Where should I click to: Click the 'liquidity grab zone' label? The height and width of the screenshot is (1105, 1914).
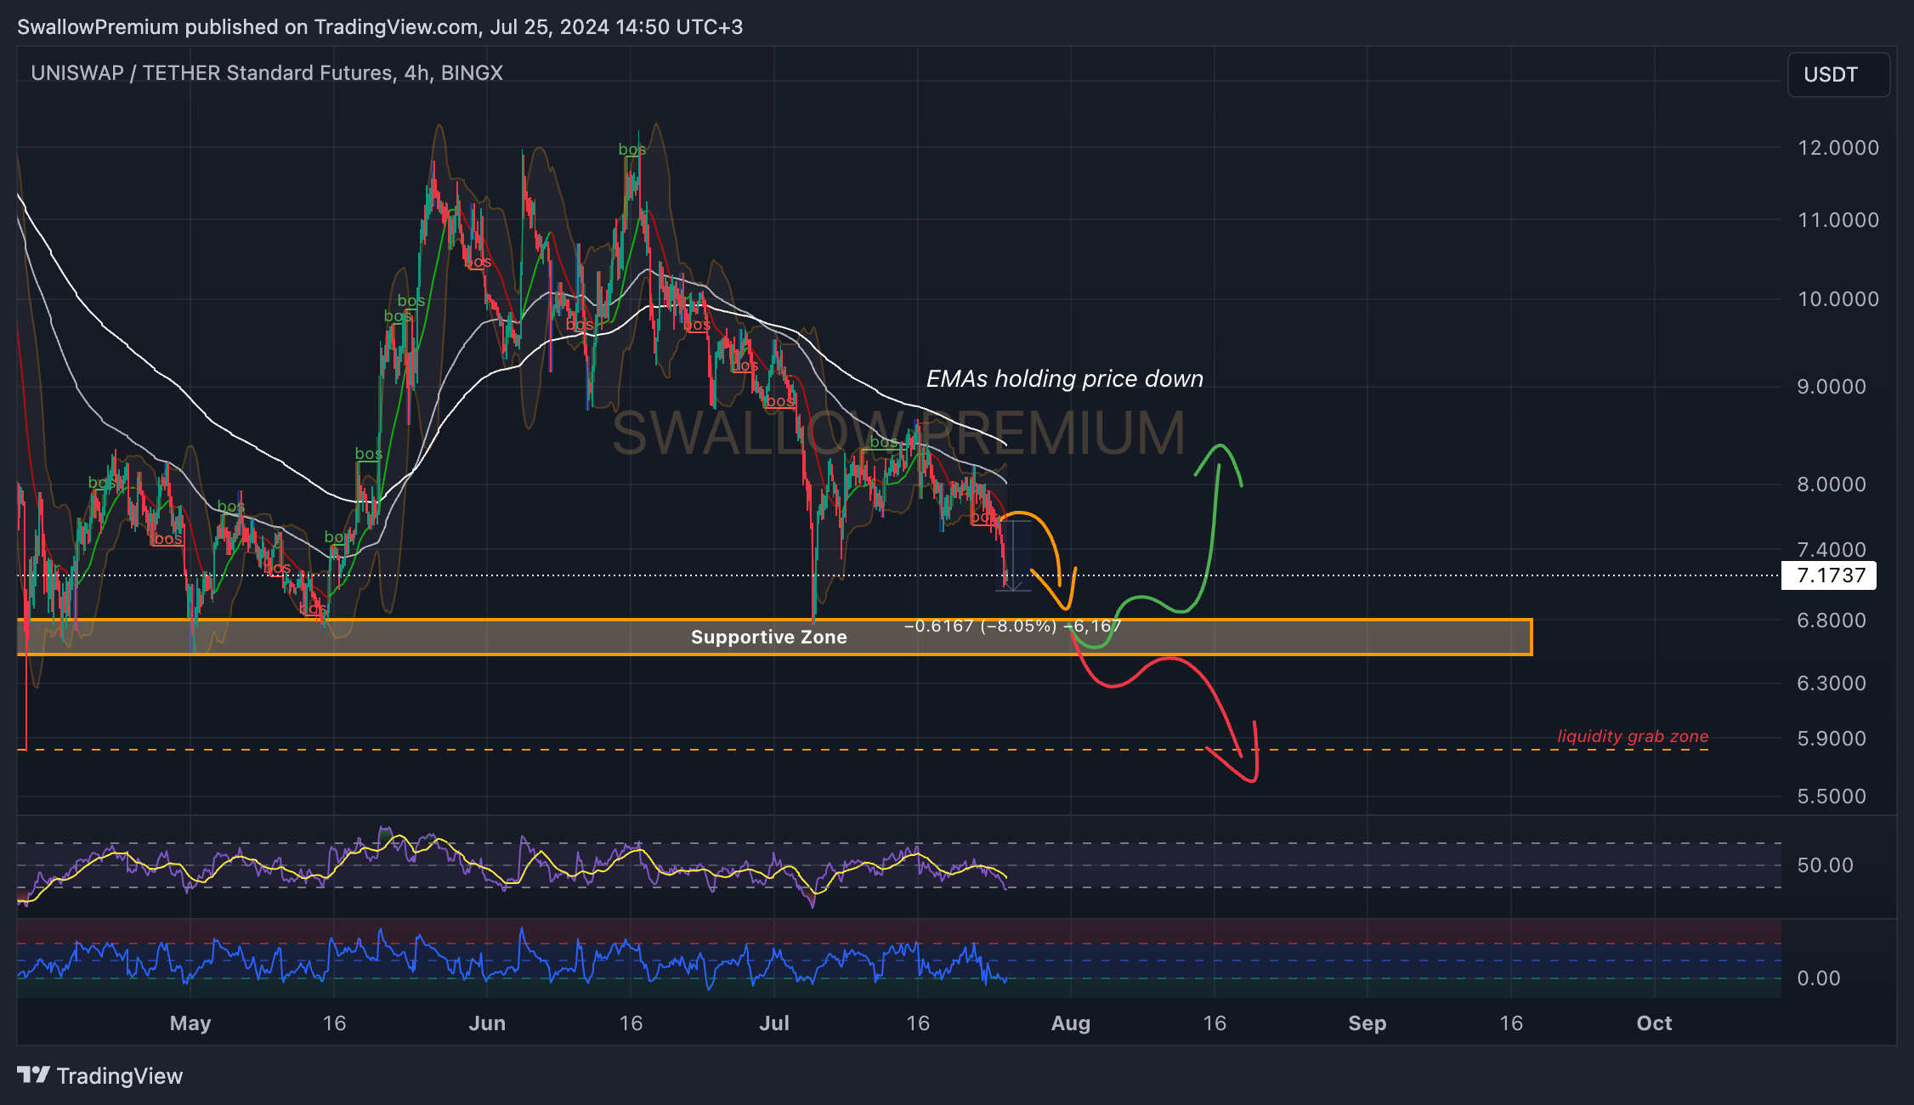pos(1633,736)
